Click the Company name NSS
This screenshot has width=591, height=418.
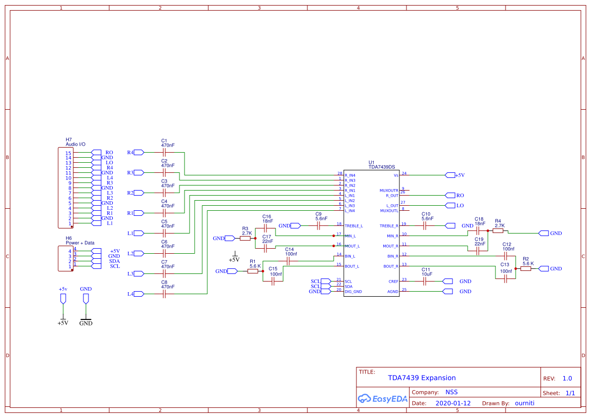pos(451,392)
